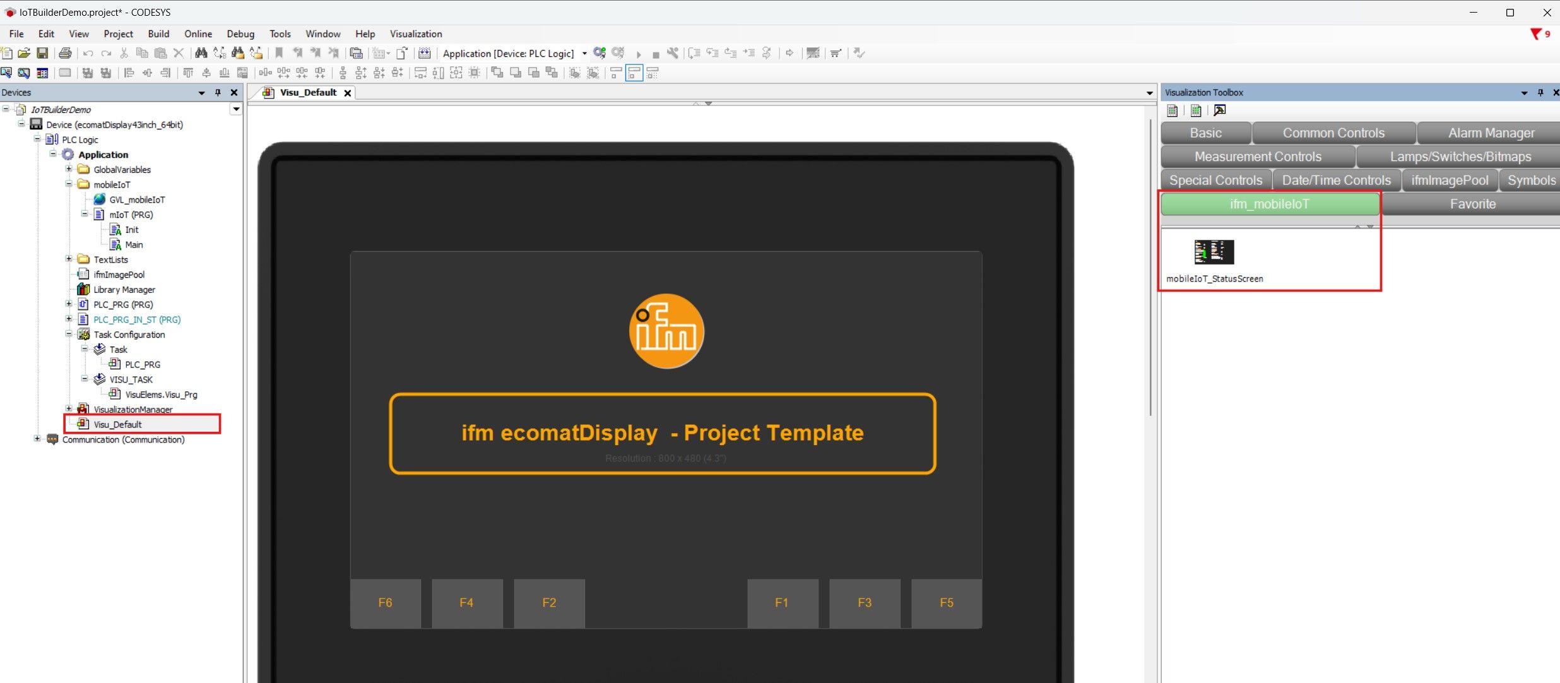Select the Favorite toolbox category
1560x683 pixels.
[x=1473, y=204]
